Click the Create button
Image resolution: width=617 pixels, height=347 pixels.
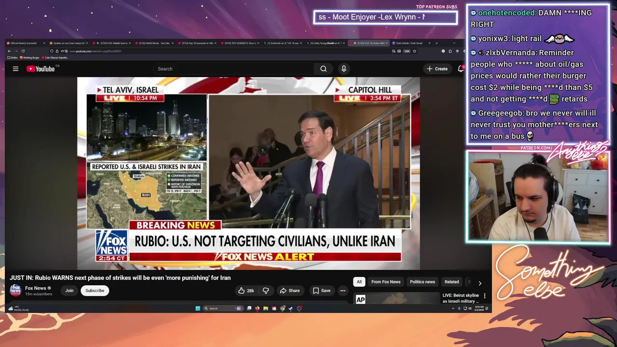pyautogui.click(x=438, y=69)
